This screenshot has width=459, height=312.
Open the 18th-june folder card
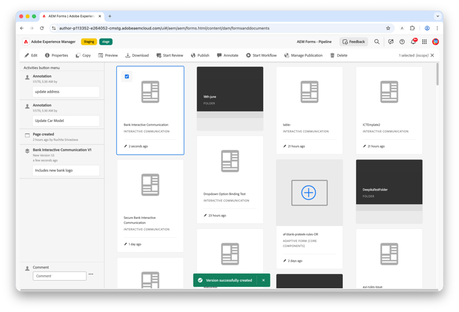230,98
